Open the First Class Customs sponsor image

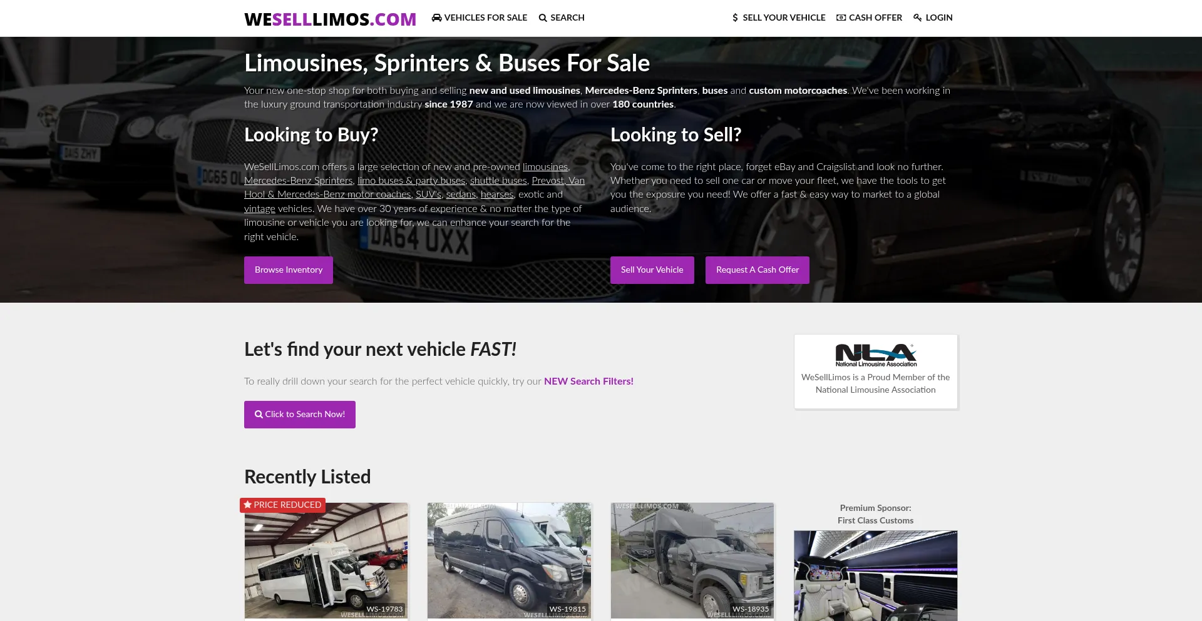click(875, 576)
